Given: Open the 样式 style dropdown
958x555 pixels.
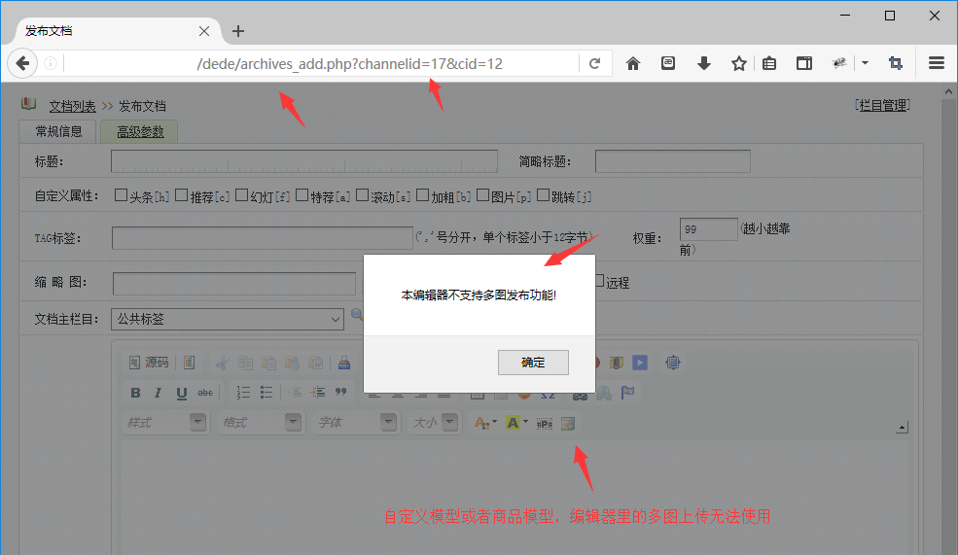Looking at the screenshot, I should pyautogui.click(x=166, y=423).
